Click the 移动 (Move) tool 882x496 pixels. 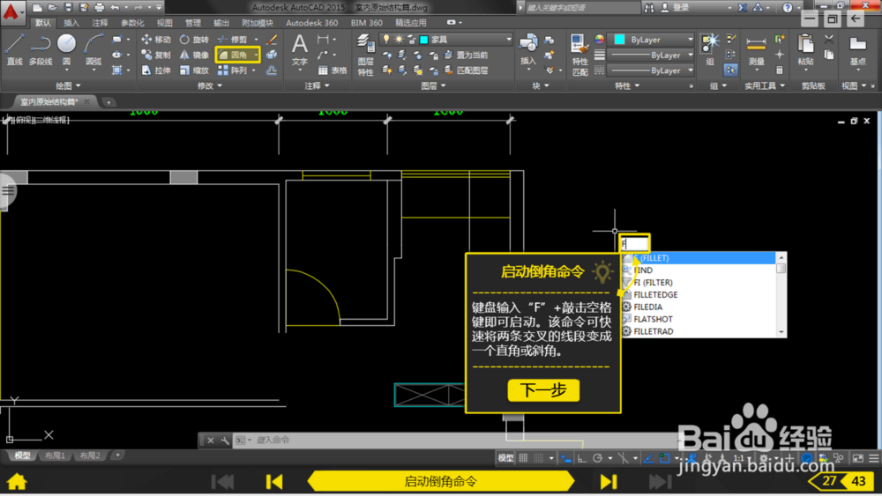[156, 40]
